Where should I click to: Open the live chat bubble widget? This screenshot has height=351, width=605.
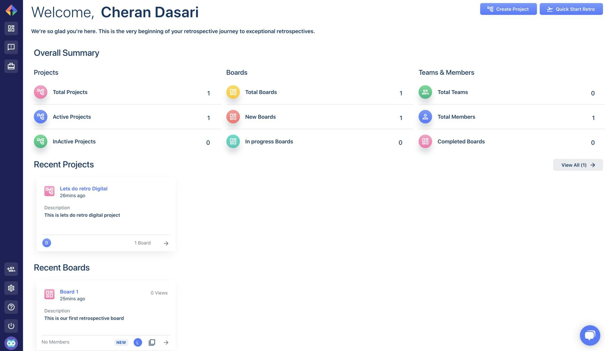point(590,335)
